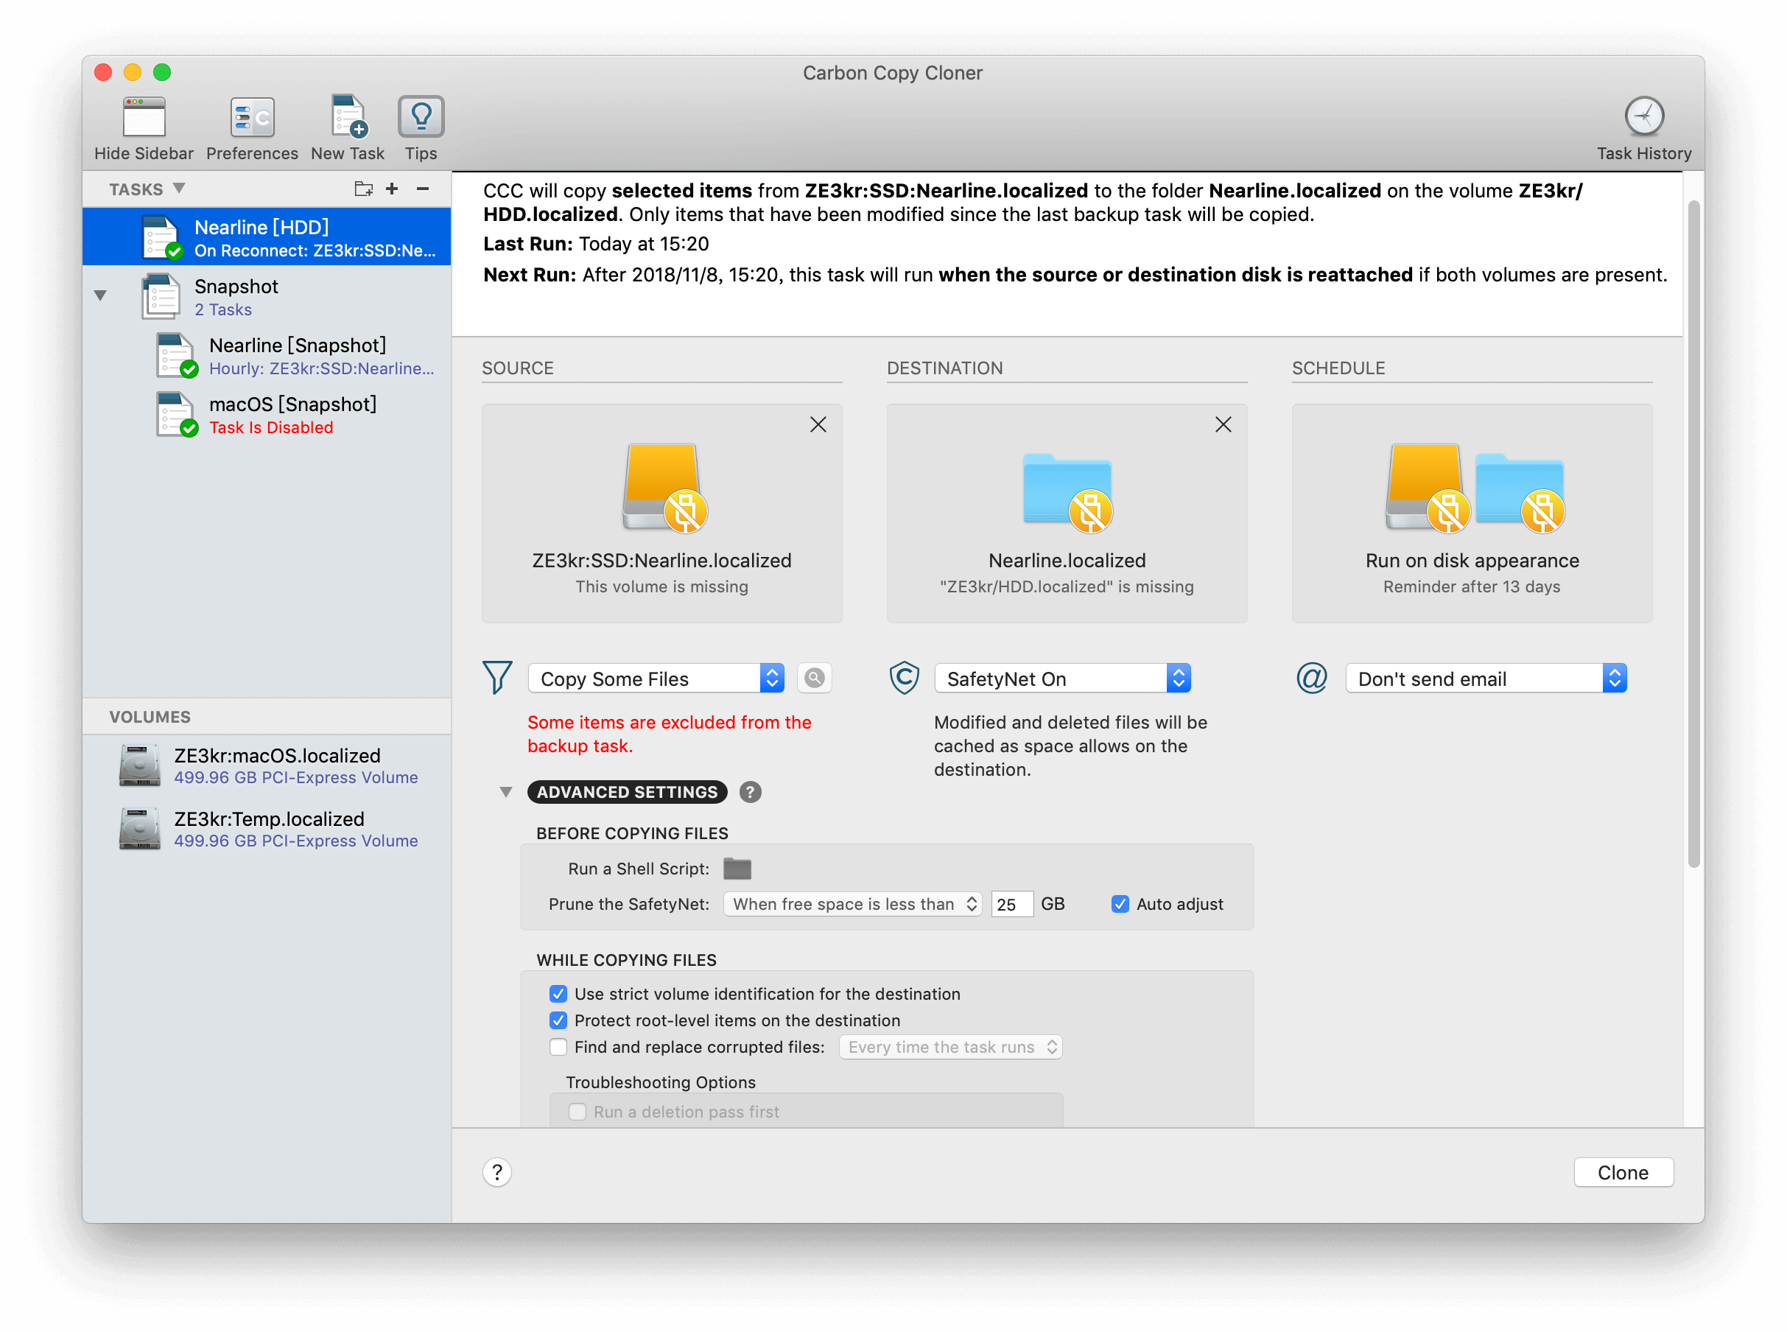
Task: Clear the destination selection with X
Action: tap(1222, 425)
